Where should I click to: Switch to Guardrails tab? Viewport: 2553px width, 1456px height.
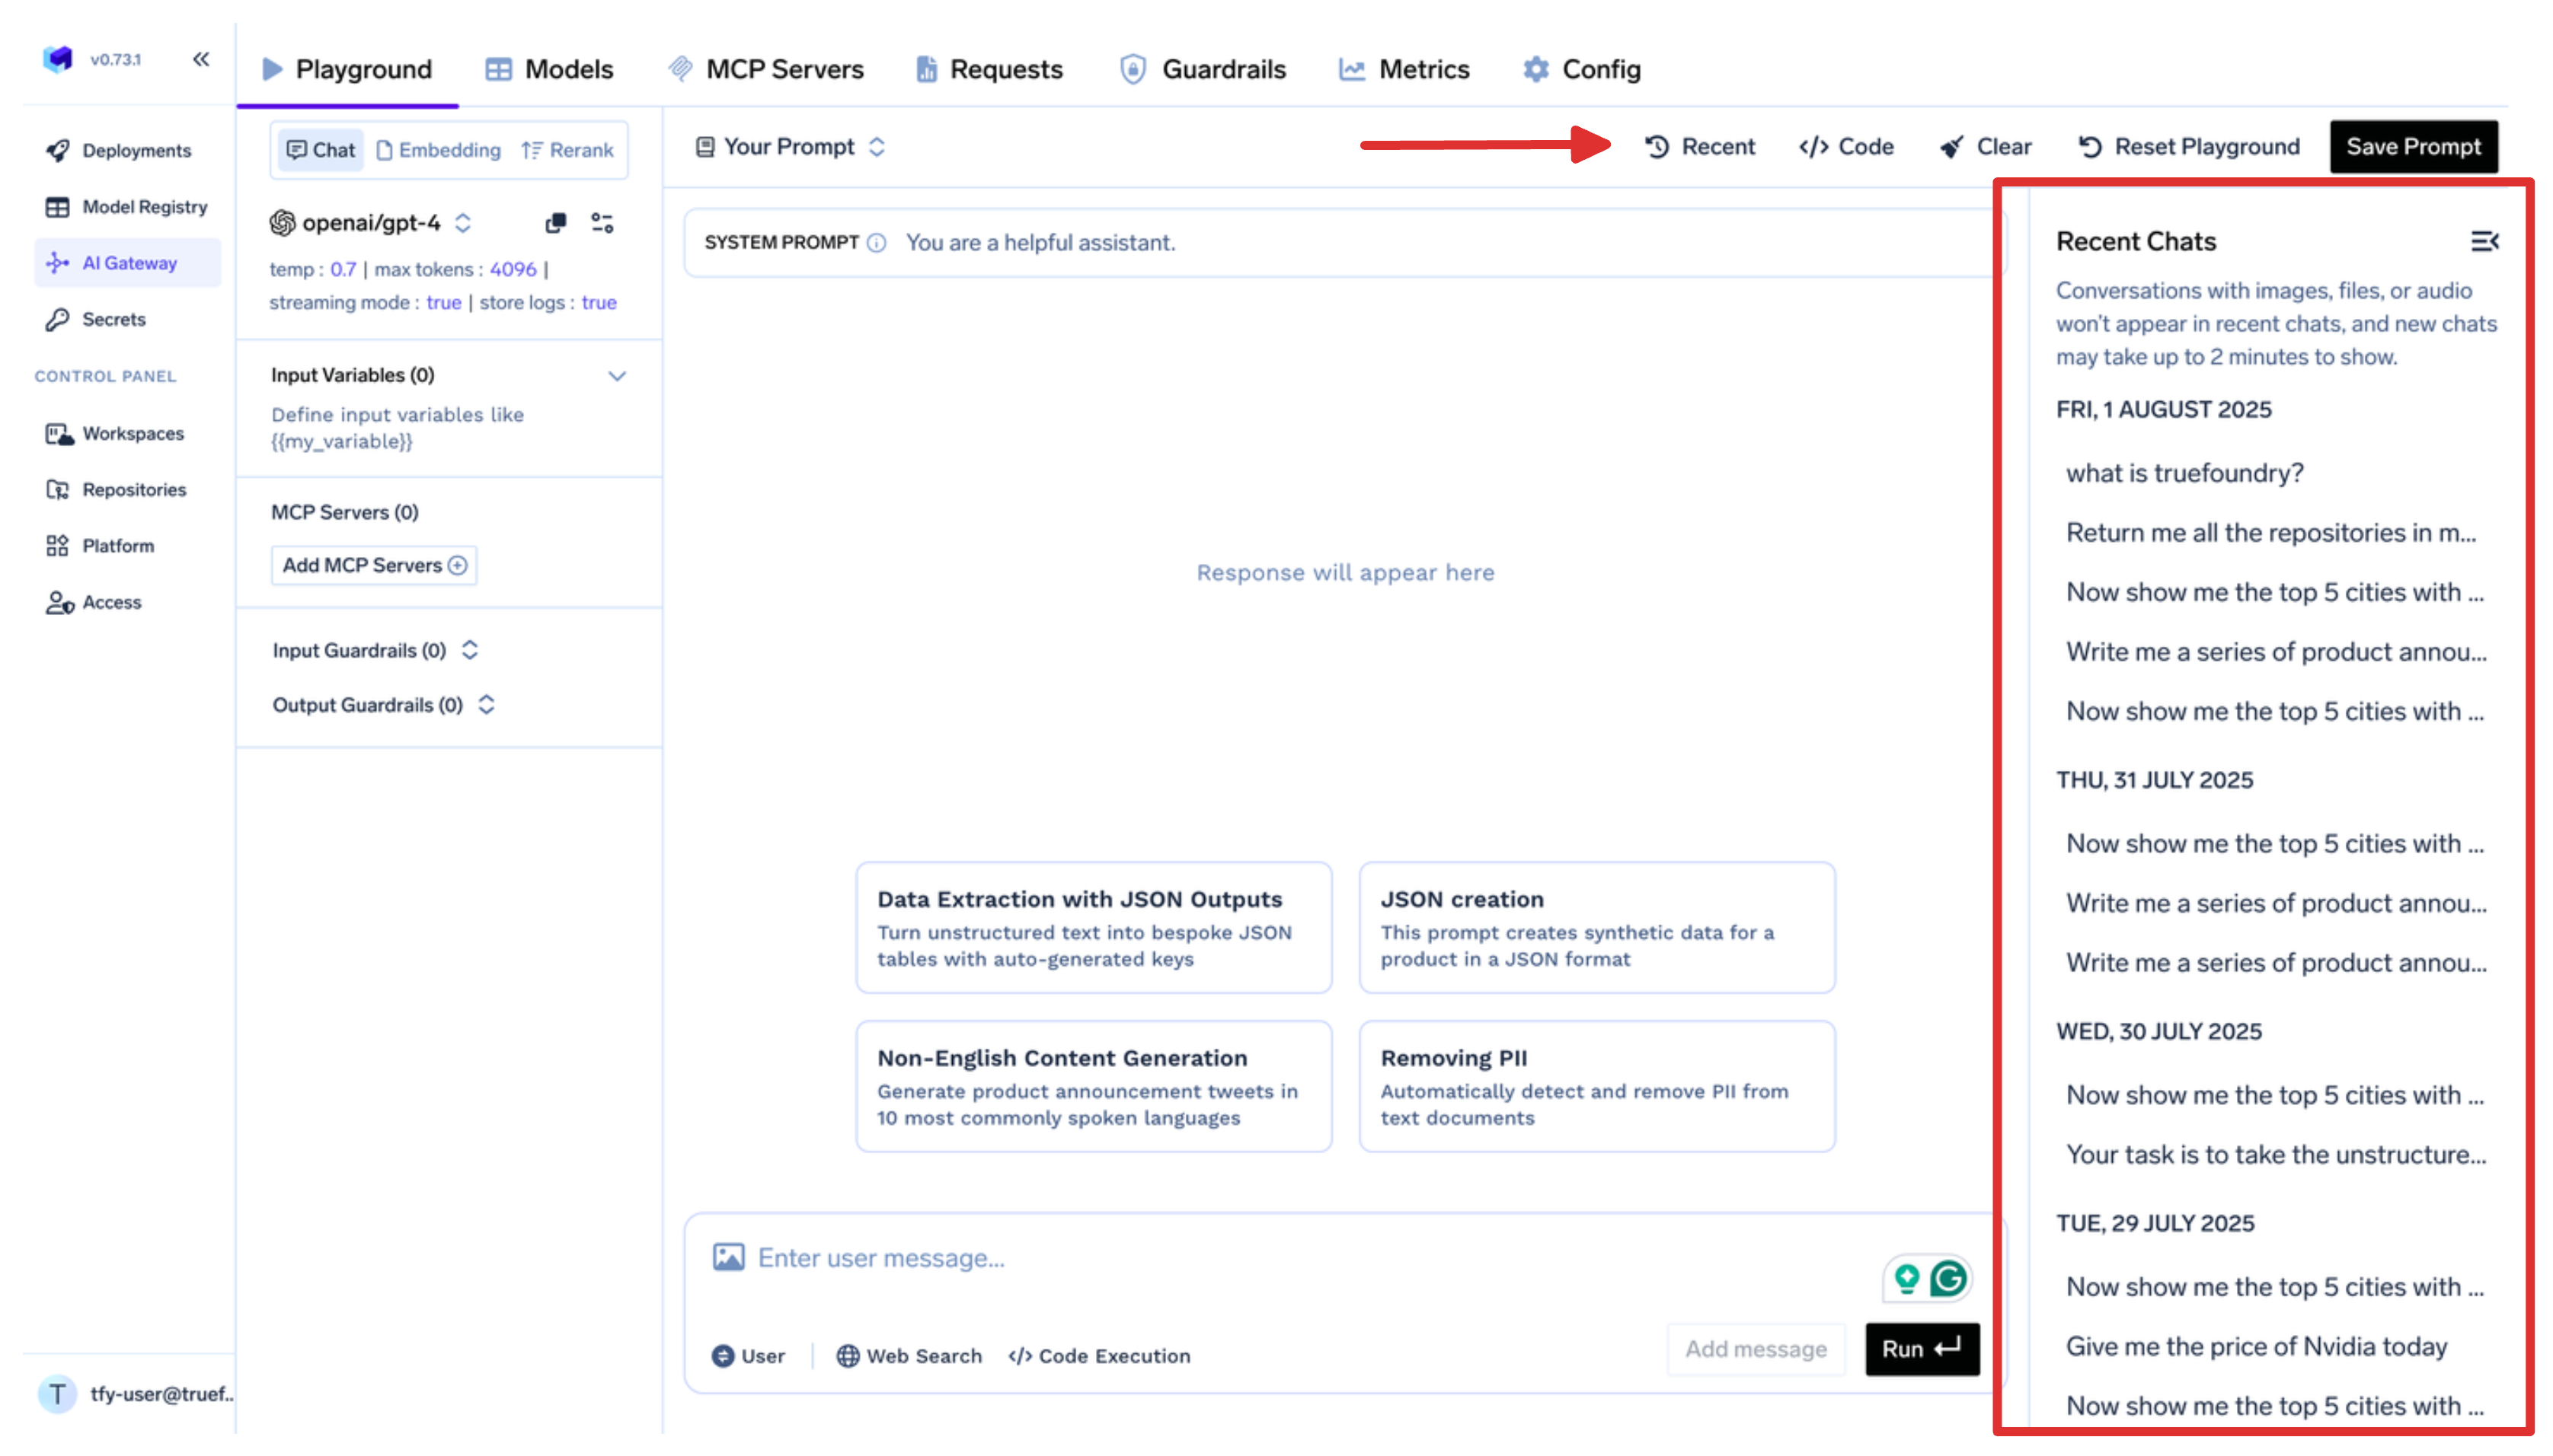click(x=1203, y=69)
